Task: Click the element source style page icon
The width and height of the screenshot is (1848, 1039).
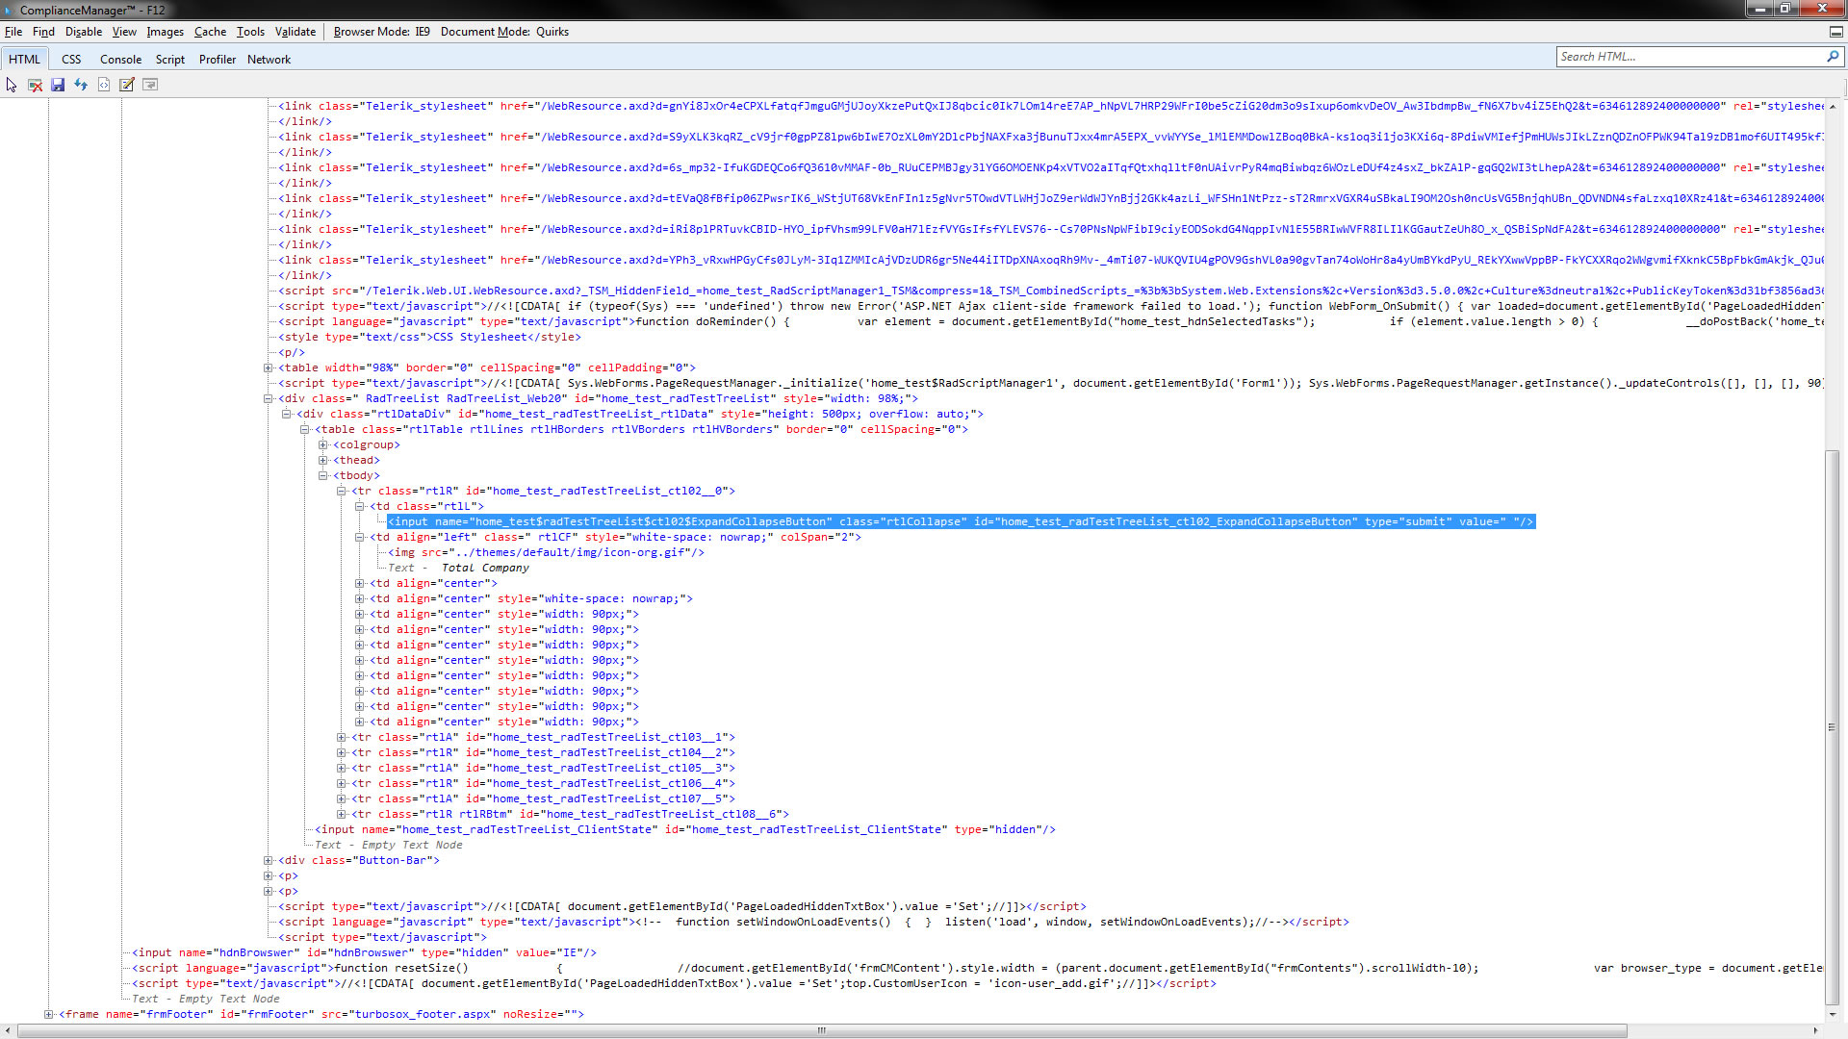Action: pyautogui.click(x=104, y=85)
